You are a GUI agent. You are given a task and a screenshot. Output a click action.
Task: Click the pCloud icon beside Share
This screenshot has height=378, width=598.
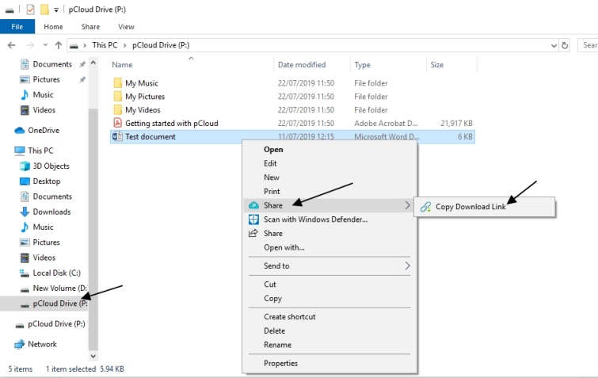(253, 205)
